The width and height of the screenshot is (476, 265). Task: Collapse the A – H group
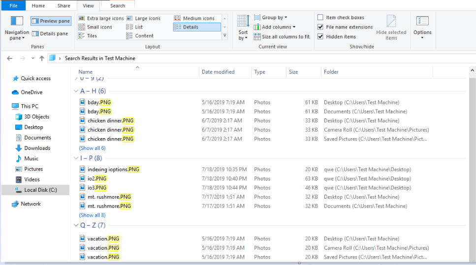point(76,91)
